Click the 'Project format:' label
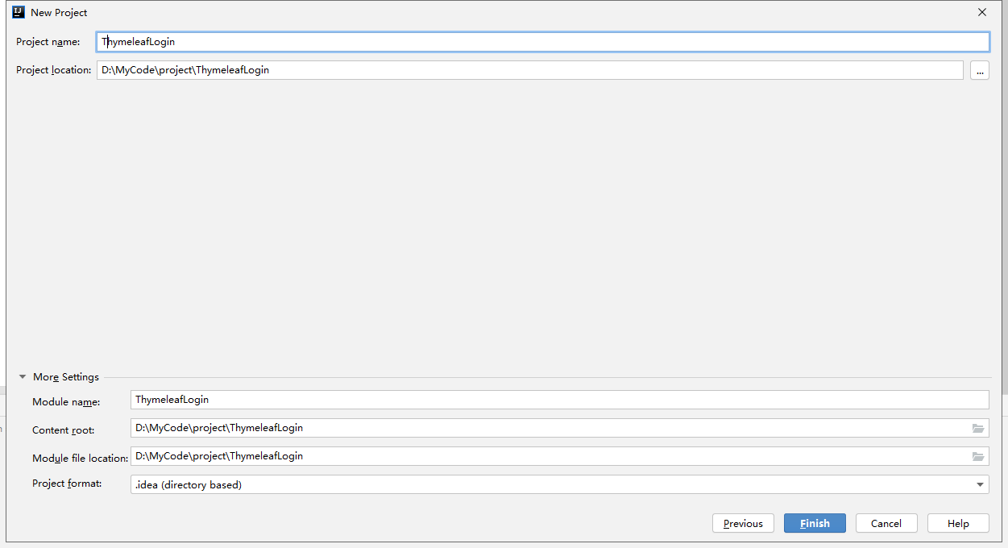 [x=67, y=484]
